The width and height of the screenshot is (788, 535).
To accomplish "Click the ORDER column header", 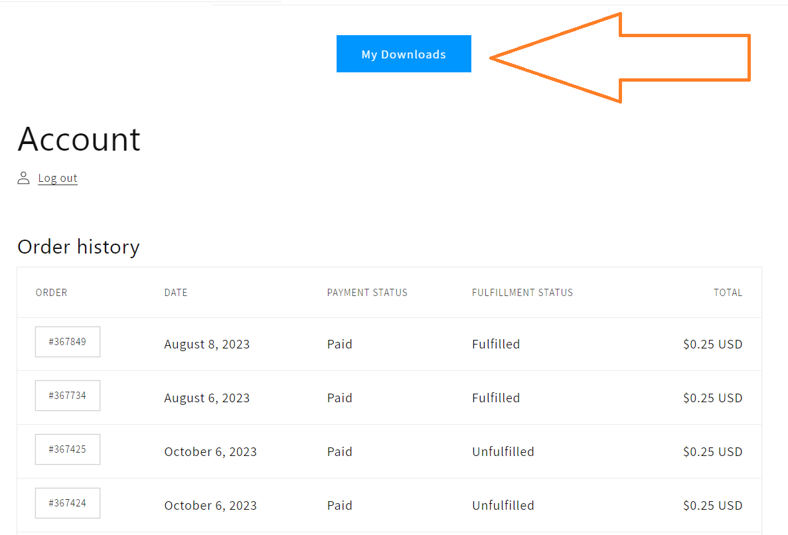I will click(51, 293).
